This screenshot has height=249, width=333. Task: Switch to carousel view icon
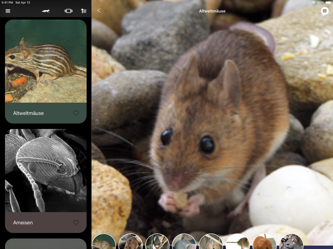tap(68, 11)
